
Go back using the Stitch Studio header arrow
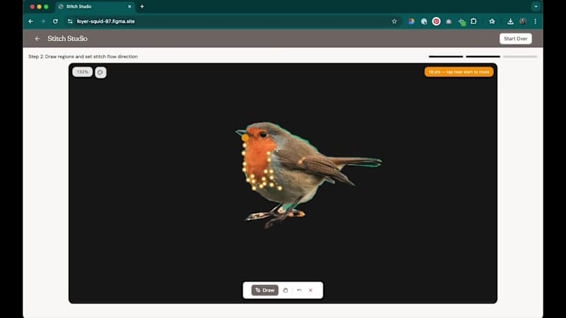coord(37,39)
